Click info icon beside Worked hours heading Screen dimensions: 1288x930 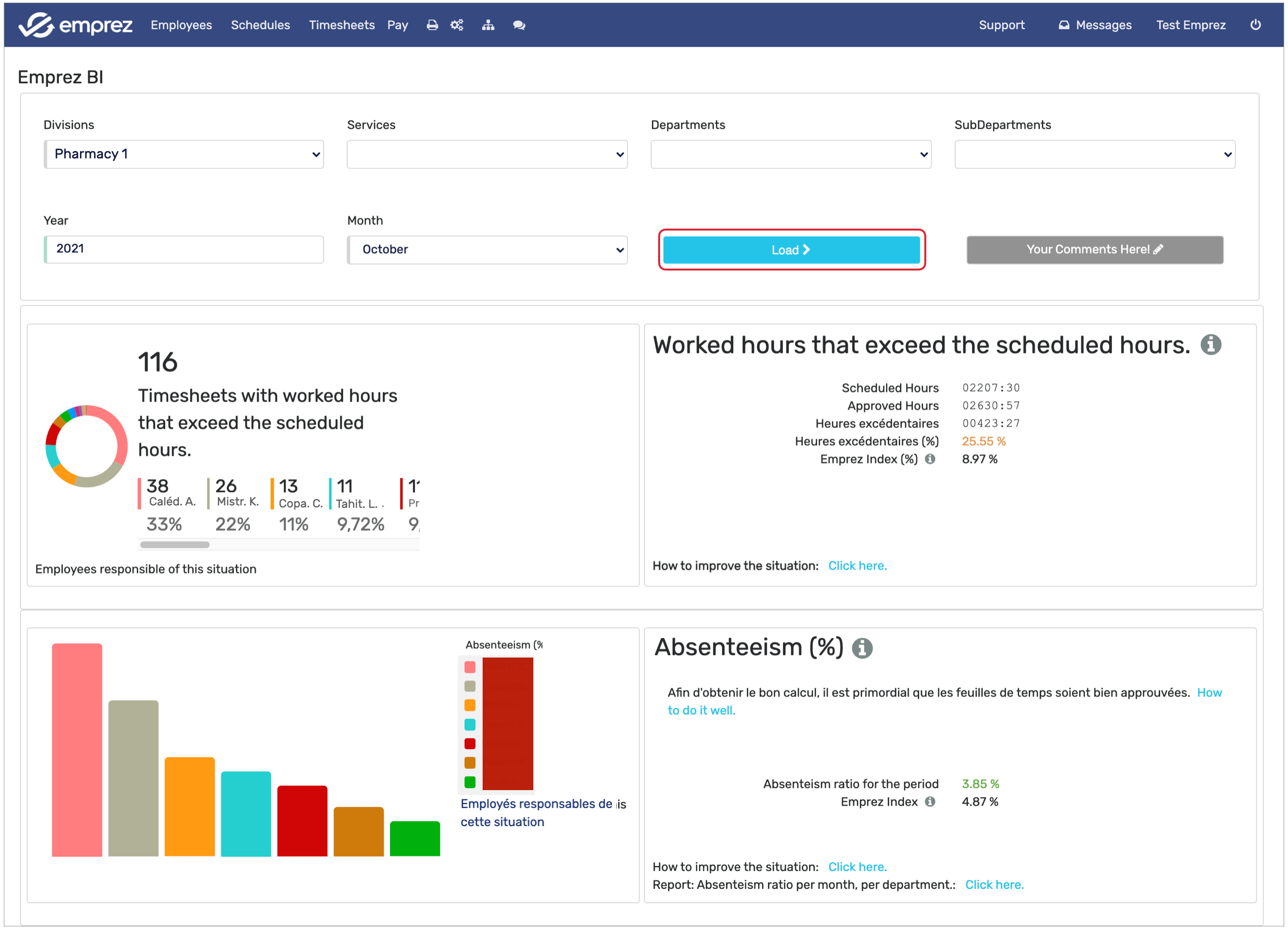1211,345
